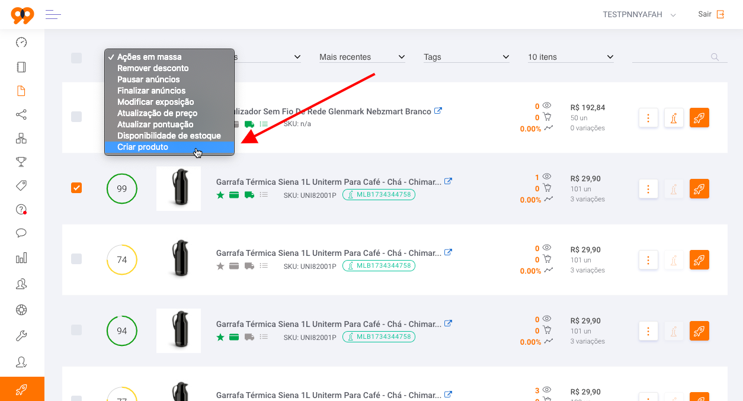
Task: Choose Atualizar pontuação from bulk actions
Action: (169, 124)
